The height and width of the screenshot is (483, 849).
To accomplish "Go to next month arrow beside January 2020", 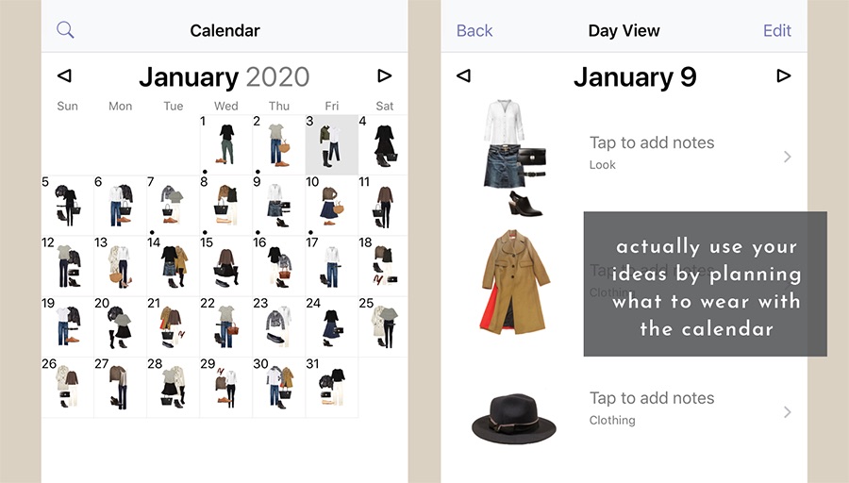I will (385, 75).
